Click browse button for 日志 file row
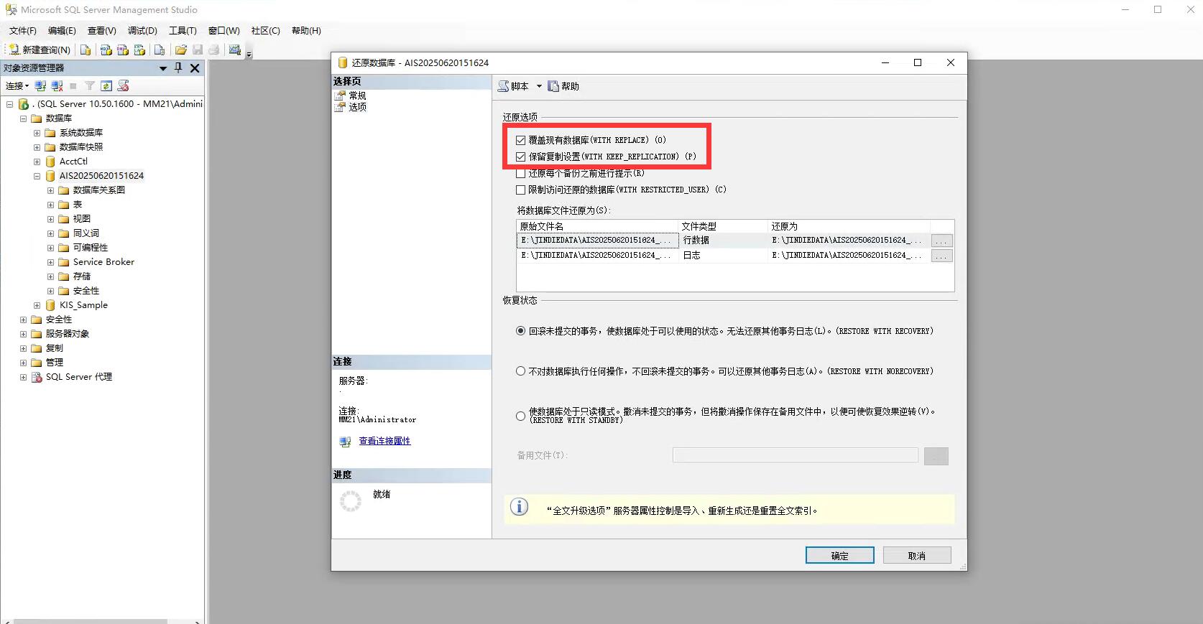The width and height of the screenshot is (1203, 624). pos(941,256)
